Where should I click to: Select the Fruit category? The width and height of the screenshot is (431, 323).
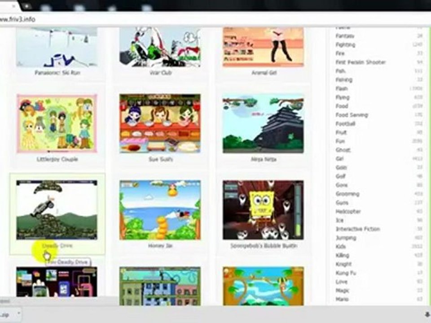[341, 132]
